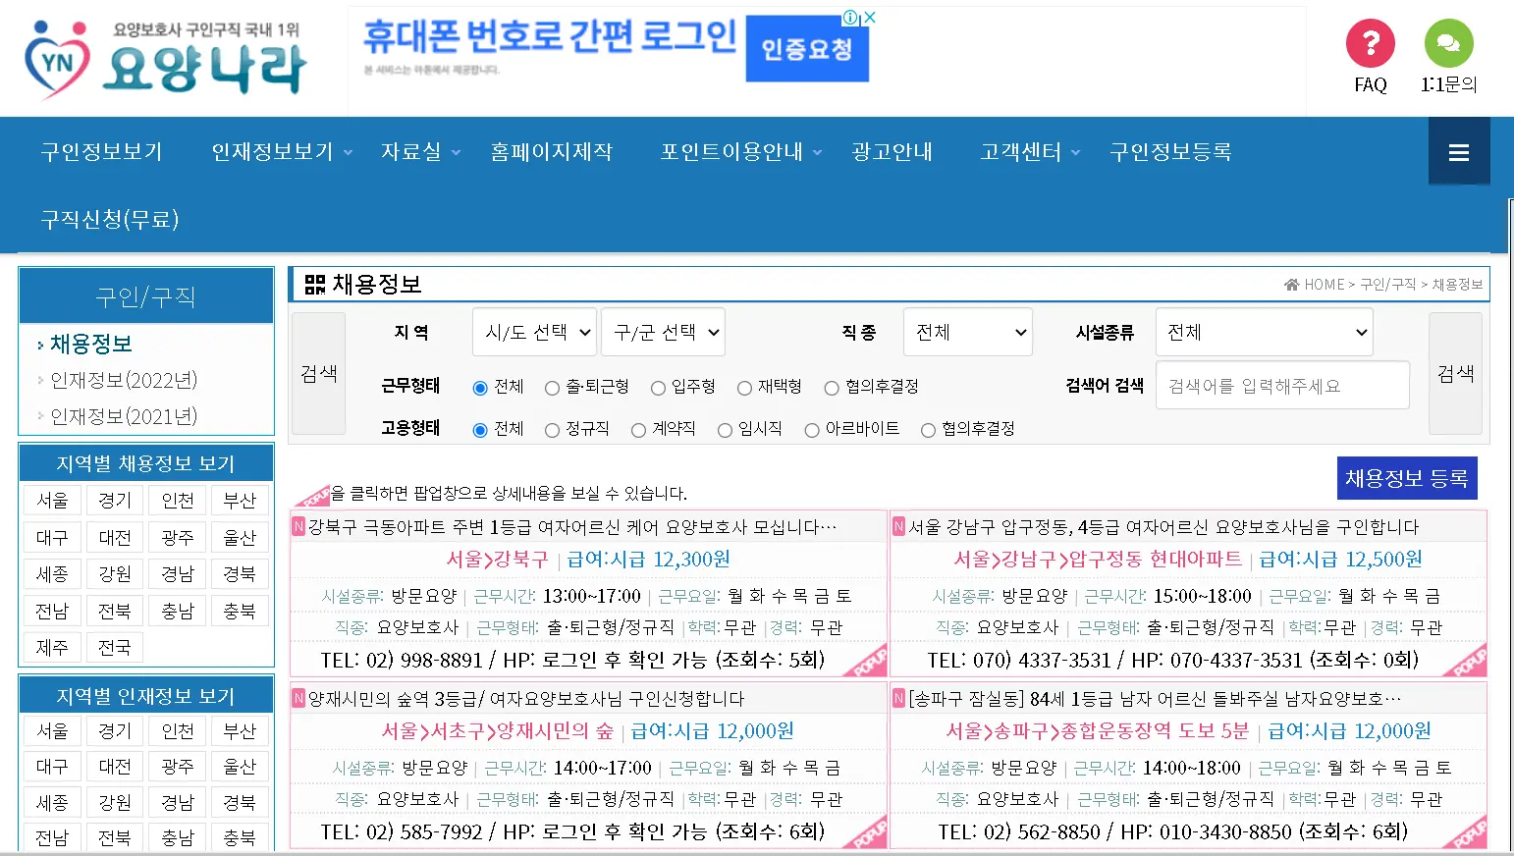This screenshot has height=856, width=1514.
Task: Click the grid icon beside 채용정보 heading
Action: (x=313, y=284)
